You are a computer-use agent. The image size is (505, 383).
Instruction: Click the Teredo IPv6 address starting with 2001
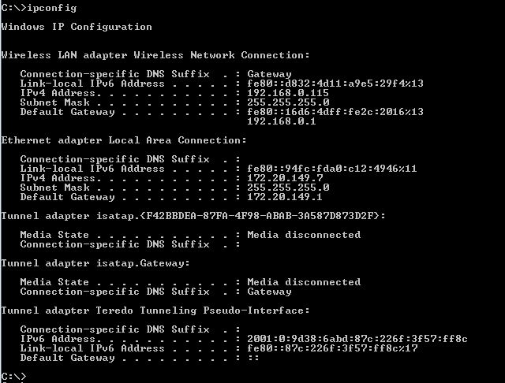tap(357, 338)
